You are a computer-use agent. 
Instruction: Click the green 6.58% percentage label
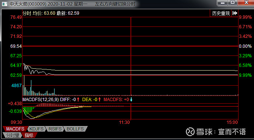pos(245,65)
